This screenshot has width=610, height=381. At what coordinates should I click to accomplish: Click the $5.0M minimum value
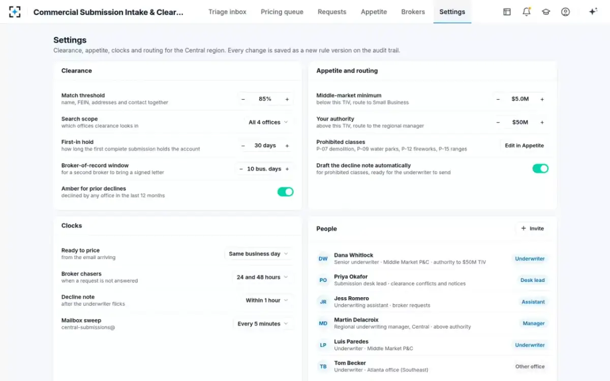point(520,99)
